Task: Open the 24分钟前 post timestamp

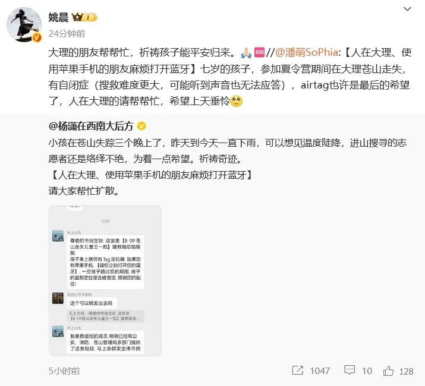Action: coord(67,34)
